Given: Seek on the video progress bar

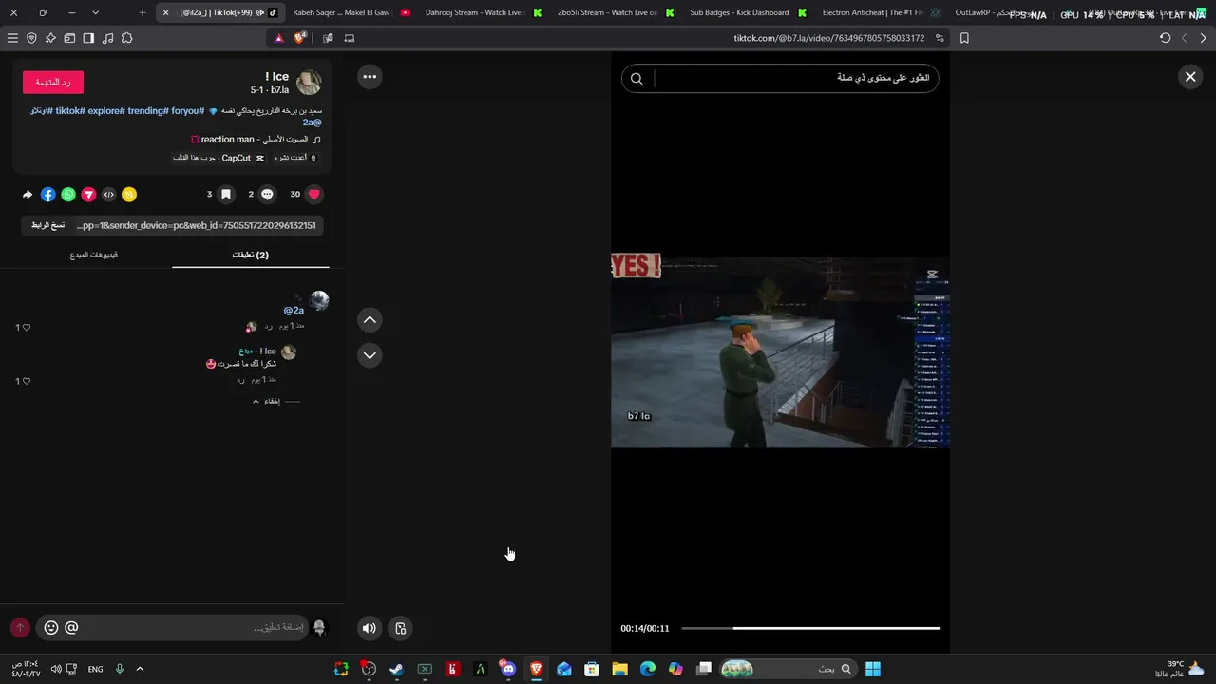Looking at the screenshot, I should 810,628.
